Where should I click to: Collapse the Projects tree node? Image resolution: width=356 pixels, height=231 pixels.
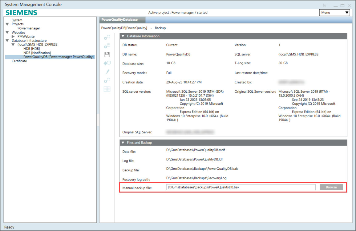click(7, 24)
